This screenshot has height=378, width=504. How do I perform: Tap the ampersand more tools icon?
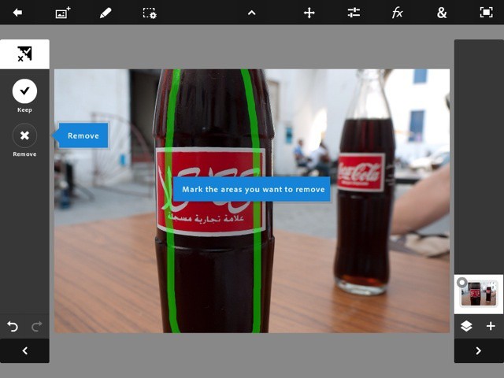(x=442, y=13)
